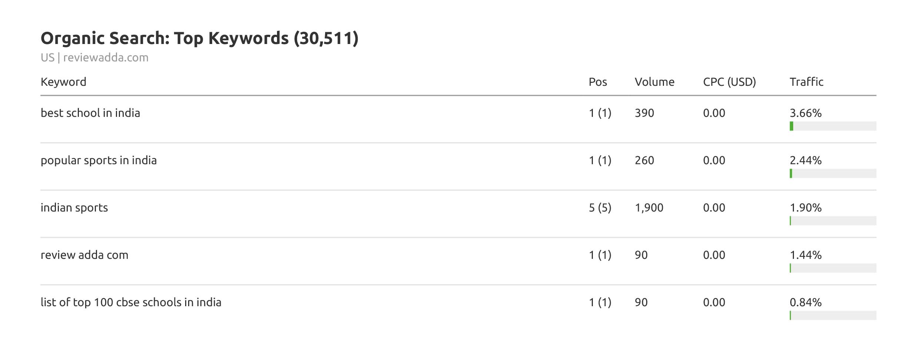Image resolution: width=918 pixels, height=355 pixels.
Task: Click the traffic bar for indian sports
Action: 832,221
